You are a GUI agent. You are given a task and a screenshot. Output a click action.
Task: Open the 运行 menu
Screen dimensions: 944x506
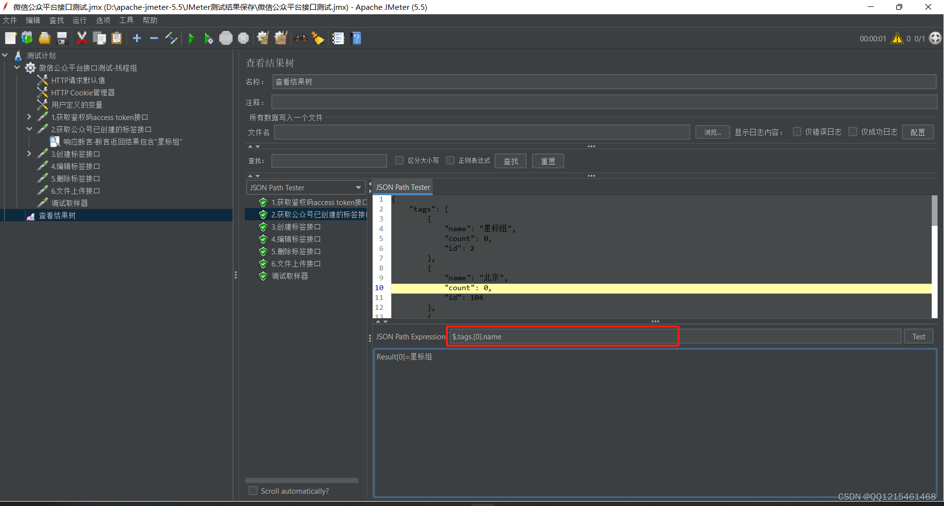tap(80, 20)
